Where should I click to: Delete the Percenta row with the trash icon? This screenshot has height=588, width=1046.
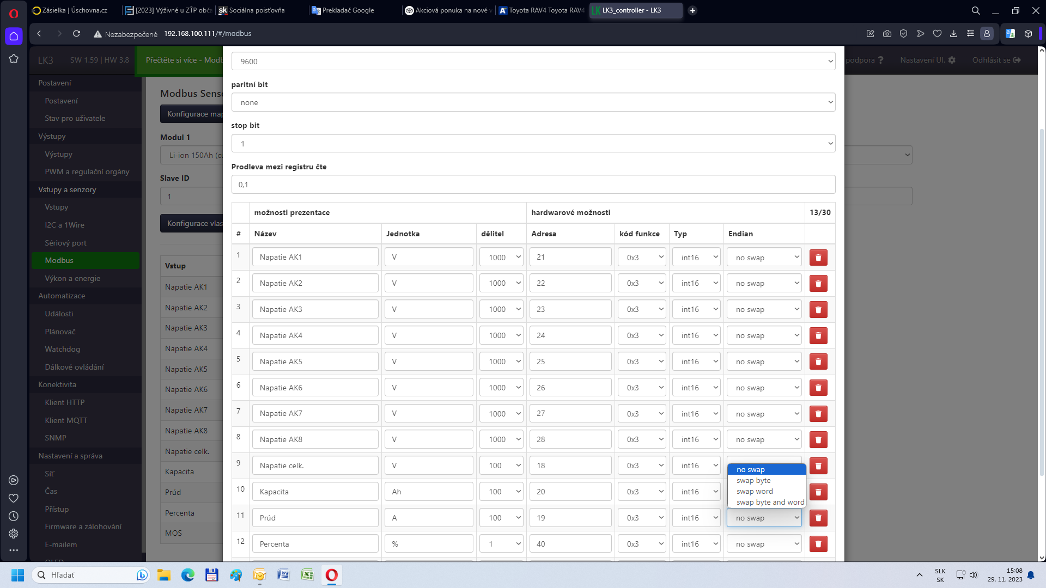[818, 544]
